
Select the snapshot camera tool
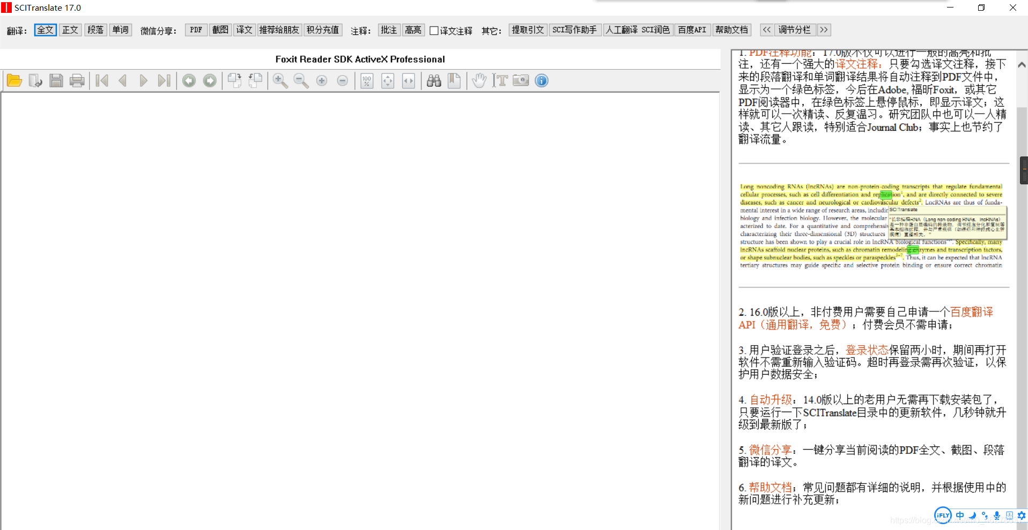click(521, 81)
